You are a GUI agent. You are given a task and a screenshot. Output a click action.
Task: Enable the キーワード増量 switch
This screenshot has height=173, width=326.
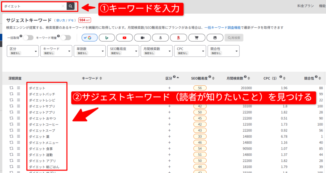click(66, 38)
